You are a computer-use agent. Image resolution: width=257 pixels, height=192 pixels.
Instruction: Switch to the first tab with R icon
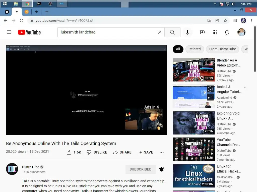(x=7, y=12)
